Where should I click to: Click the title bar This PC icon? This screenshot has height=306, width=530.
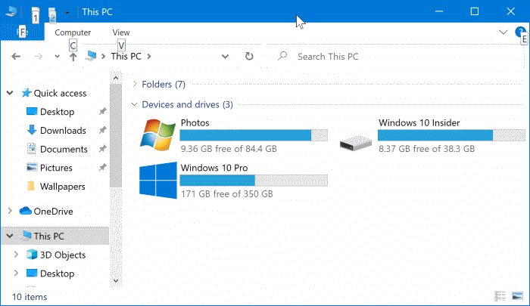pos(11,11)
